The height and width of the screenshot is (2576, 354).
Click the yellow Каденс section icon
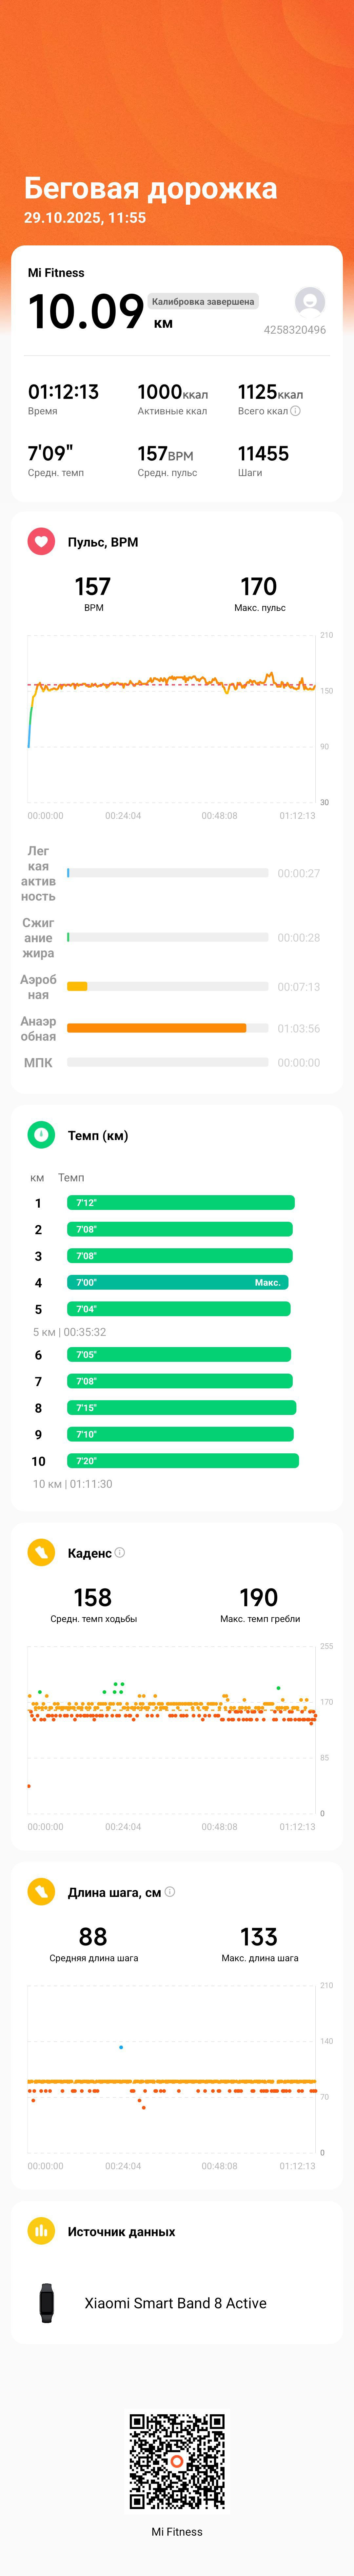tap(41, 1552)
